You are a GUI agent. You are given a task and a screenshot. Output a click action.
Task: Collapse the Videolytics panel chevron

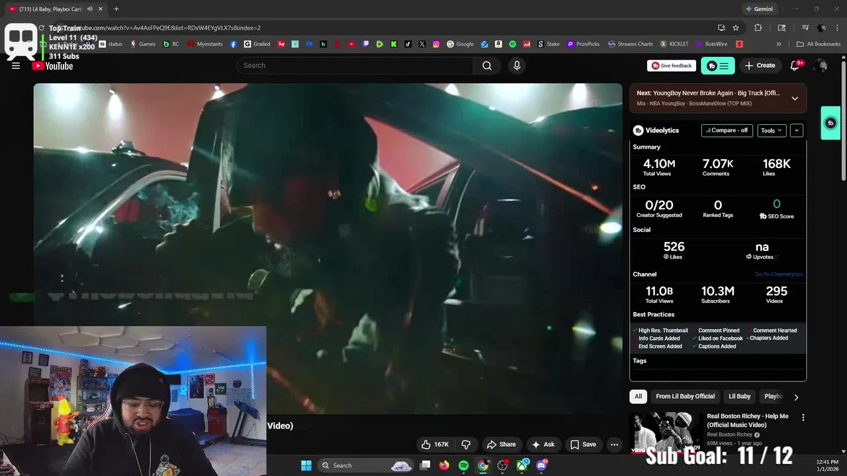(x=797, y=130)
